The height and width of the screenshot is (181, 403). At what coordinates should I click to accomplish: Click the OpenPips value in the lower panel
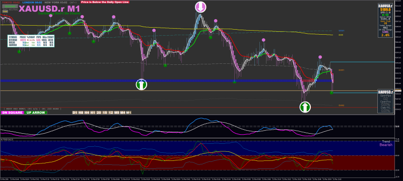385,99
